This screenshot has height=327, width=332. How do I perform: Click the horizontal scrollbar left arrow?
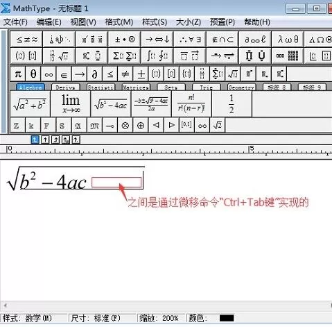pos(5,305)
